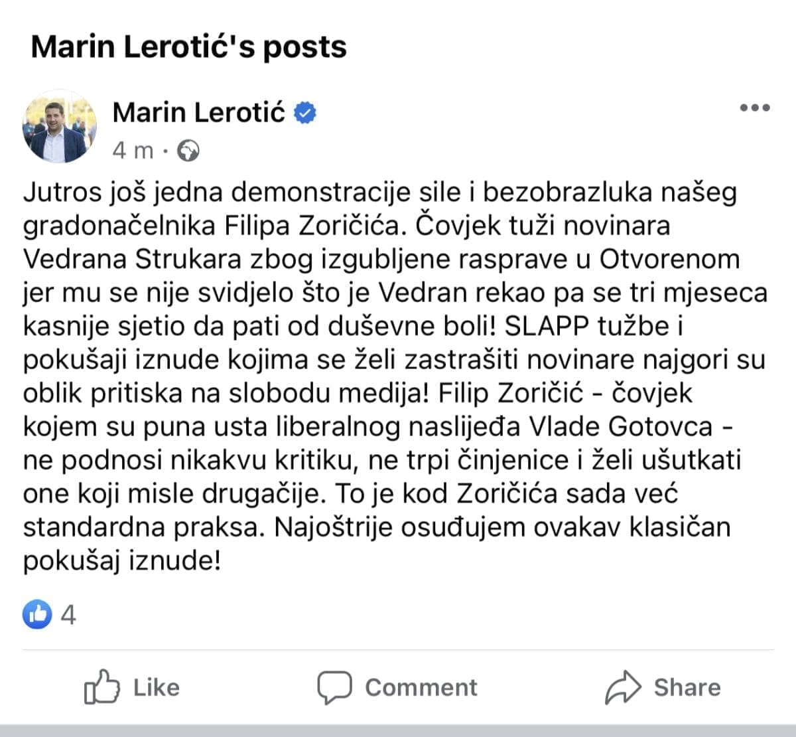Tap the Comment speech bubble icon

(334, 687)
